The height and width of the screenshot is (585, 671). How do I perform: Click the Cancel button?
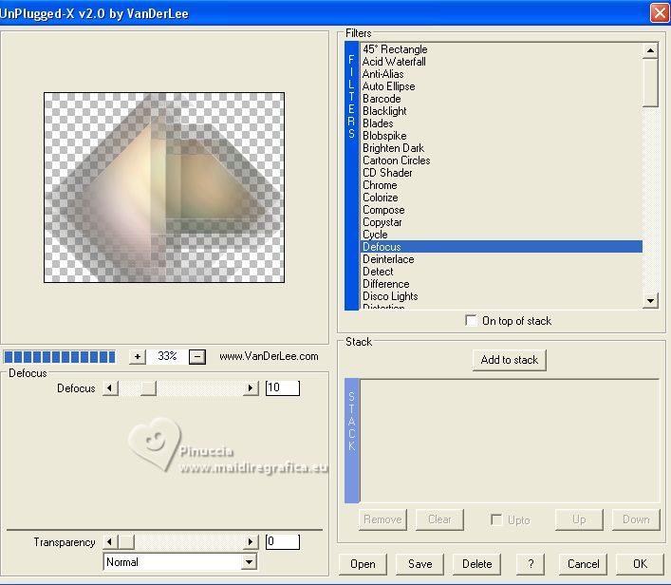[583, 563]
